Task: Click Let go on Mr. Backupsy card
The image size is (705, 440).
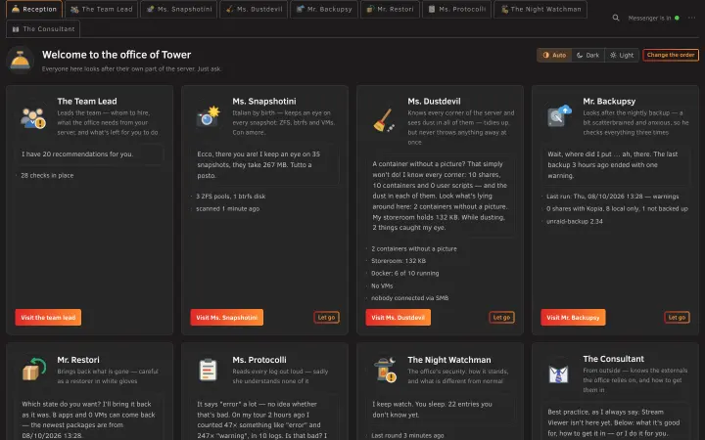Action: (x=677, y=318)
